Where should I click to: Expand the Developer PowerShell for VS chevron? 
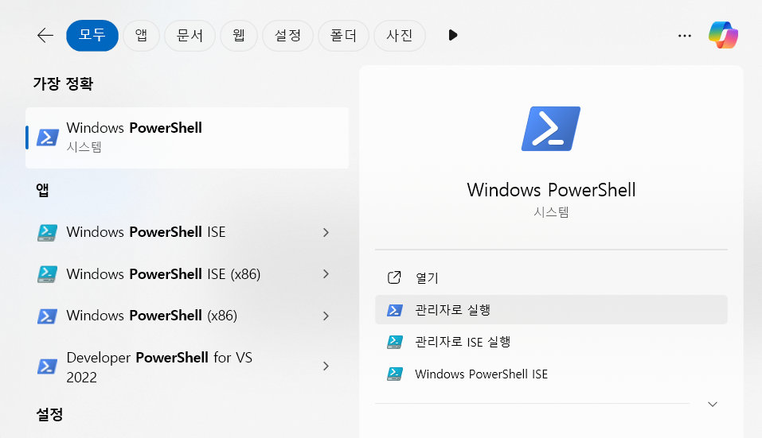point(326,366)
